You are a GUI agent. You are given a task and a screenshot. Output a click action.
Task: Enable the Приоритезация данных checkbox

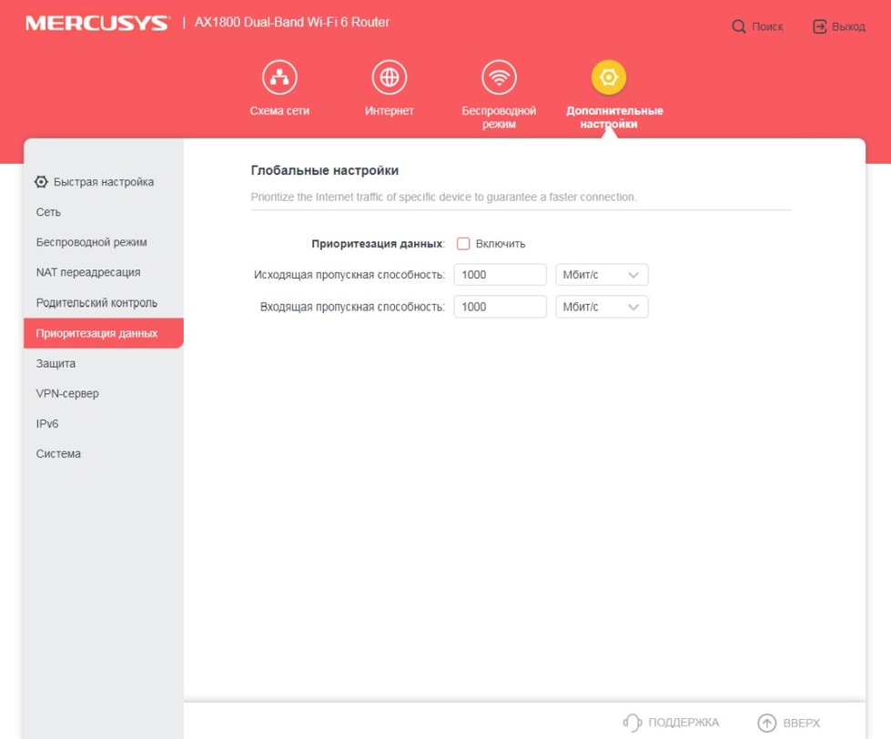463,244
